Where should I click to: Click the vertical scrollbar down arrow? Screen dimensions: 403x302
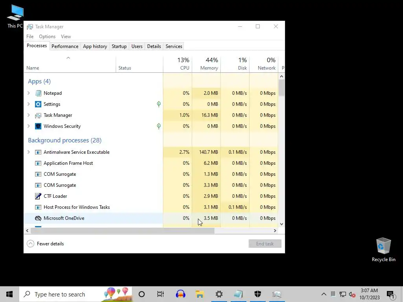281,224
